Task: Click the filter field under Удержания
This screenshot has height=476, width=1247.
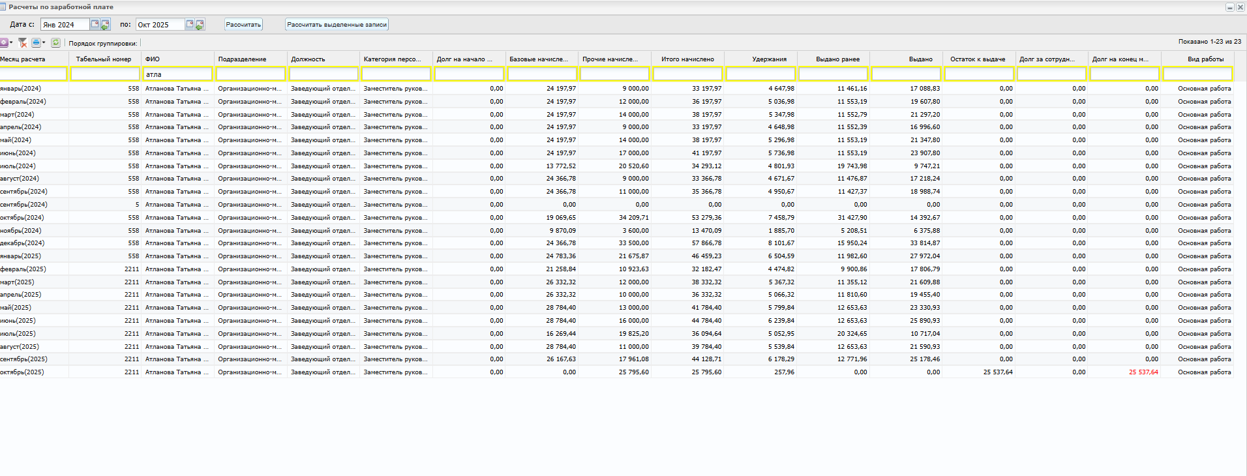Action: coord(760,74)
